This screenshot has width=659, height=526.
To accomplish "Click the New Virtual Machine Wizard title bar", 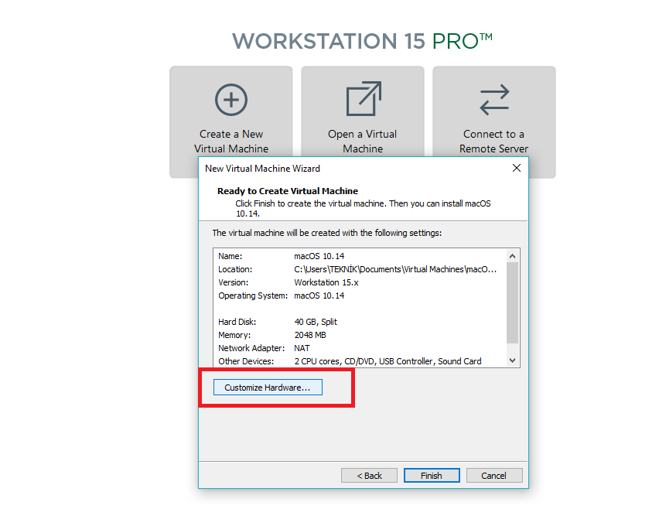I will point(348,168).
